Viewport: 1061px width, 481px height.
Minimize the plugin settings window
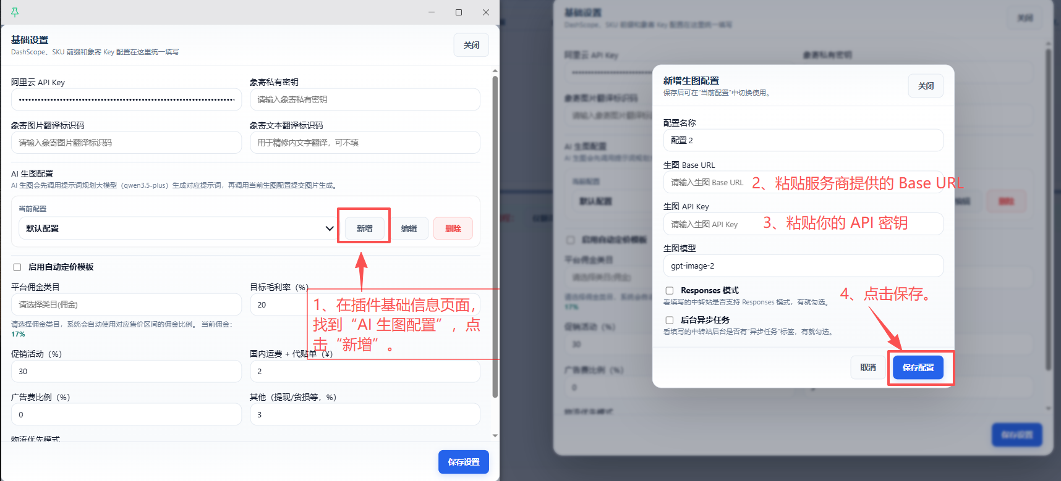432,12
